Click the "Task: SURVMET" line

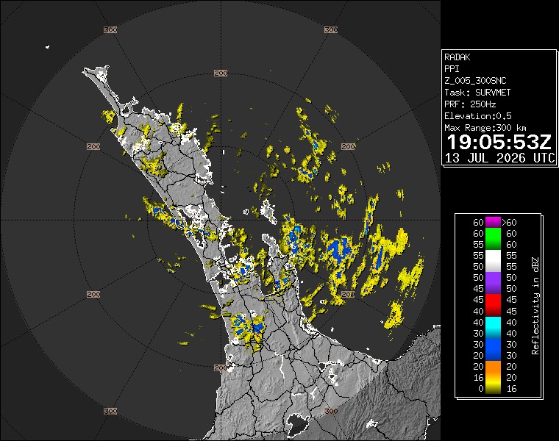tap(477, 93)
